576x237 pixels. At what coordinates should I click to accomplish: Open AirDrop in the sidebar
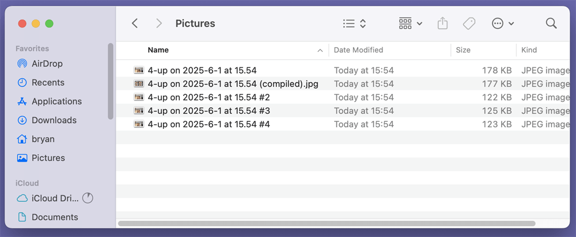(47, 64)
